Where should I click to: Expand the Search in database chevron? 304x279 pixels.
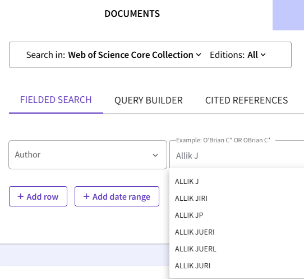(x=199, y=55)
